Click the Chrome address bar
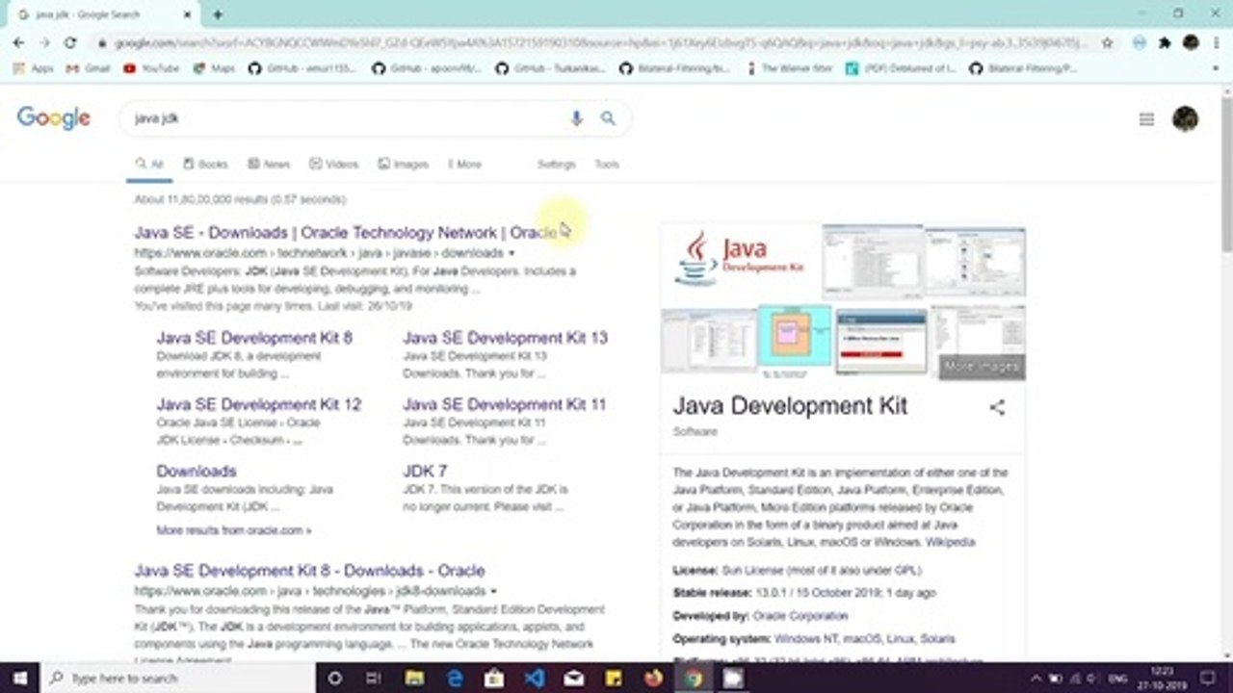Image resolution: width=1233 pixels, height=693 pixels. point(600,42)
